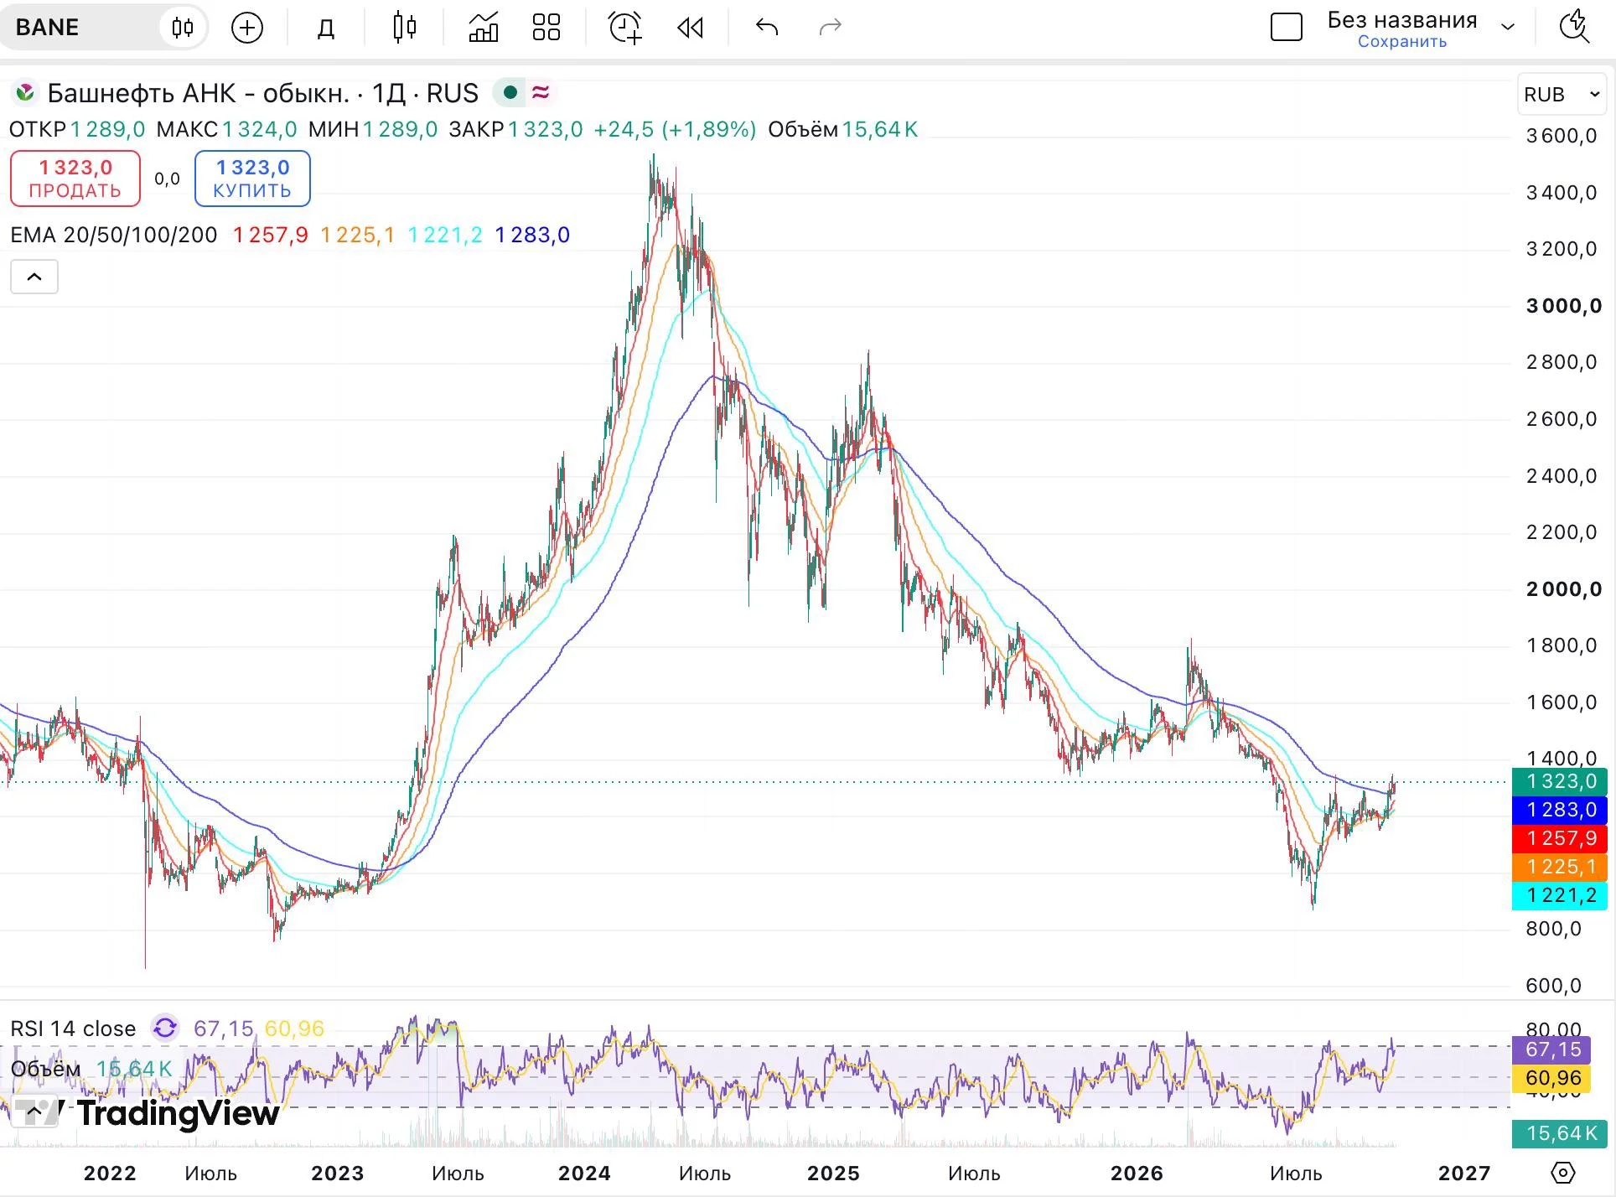Screen dimensions: 1616x1197
Task: Expand the bottom-left pane chevron button
Action: pos(34,1111)
